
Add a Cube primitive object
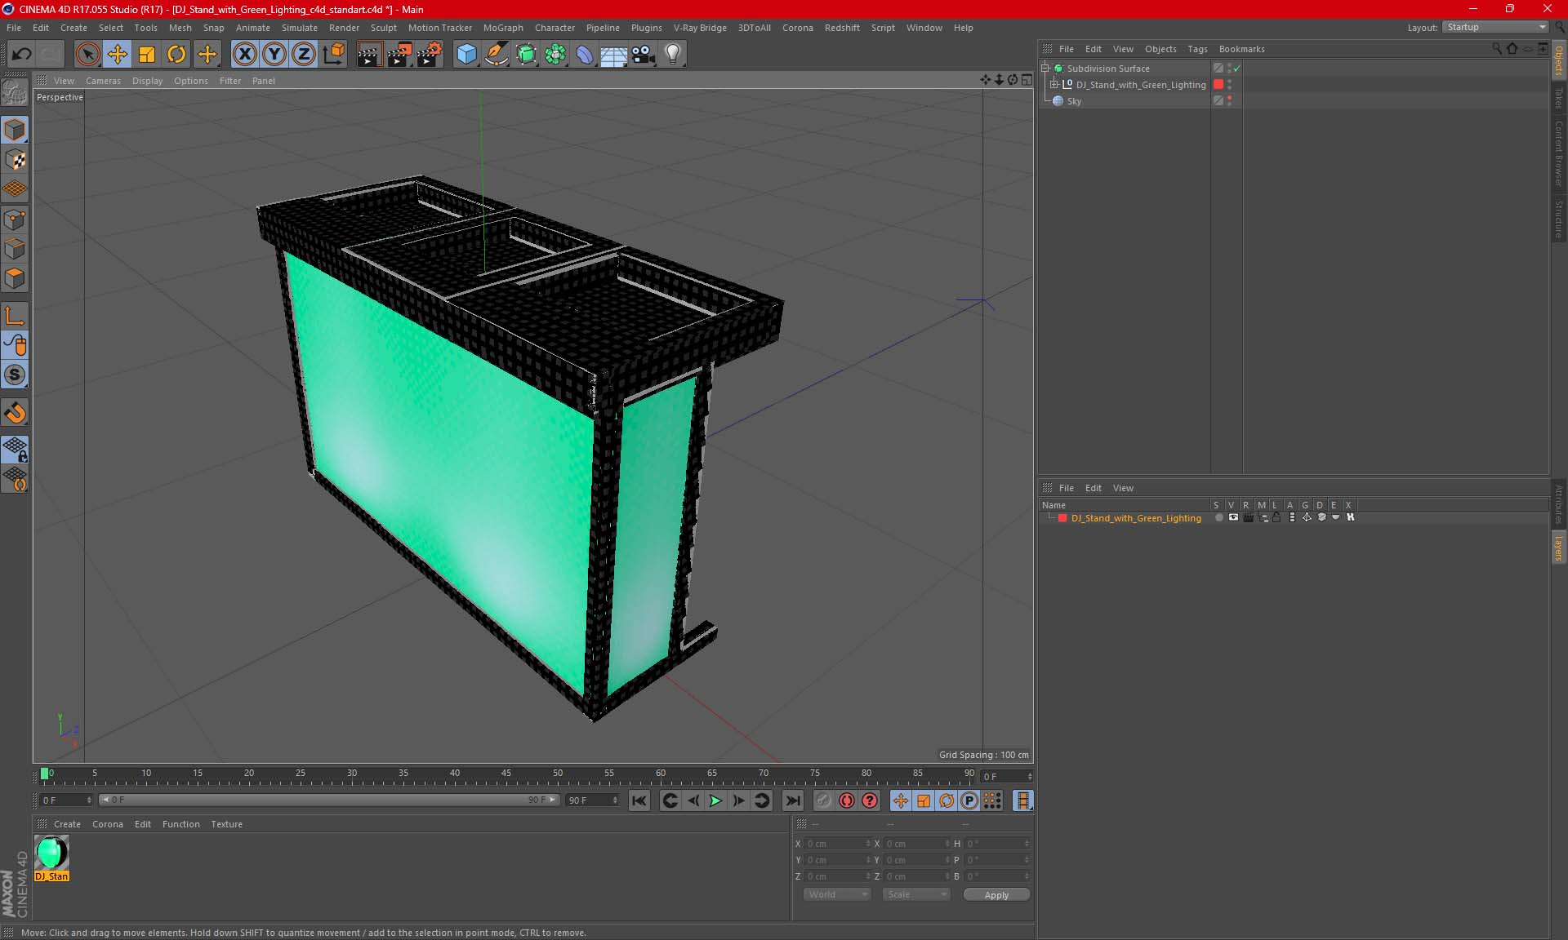click(466, 54)
